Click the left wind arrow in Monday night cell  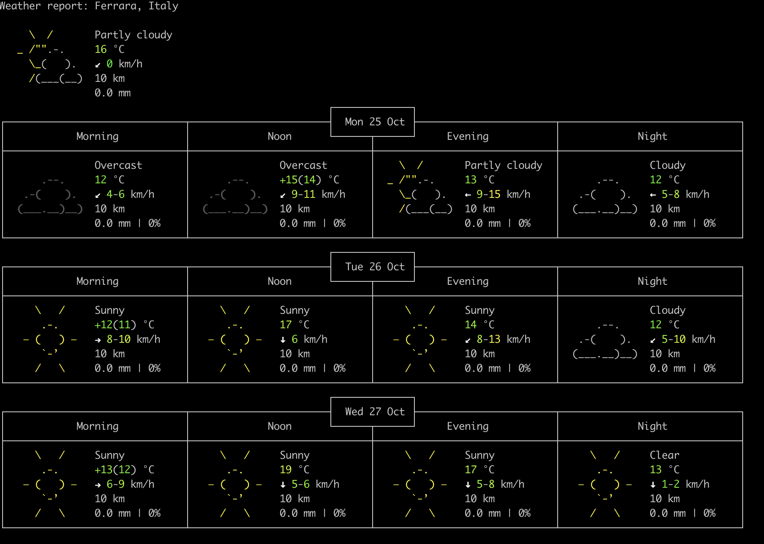(x=653, y=194)
